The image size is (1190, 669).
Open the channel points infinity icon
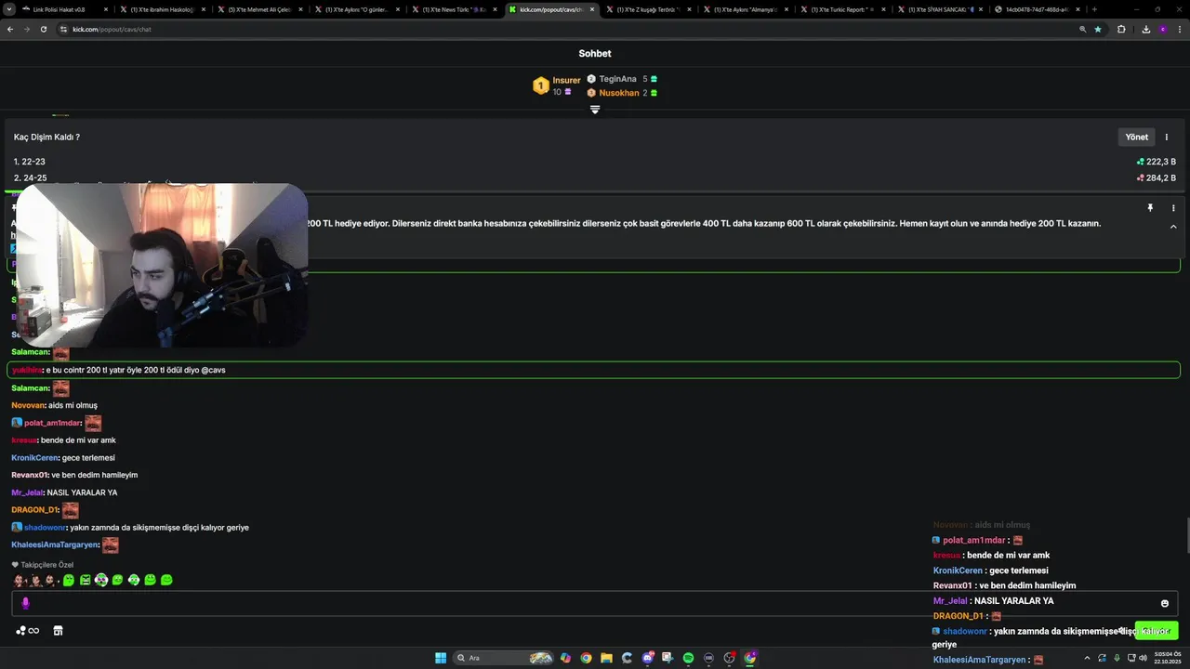[x=27, y=631]
